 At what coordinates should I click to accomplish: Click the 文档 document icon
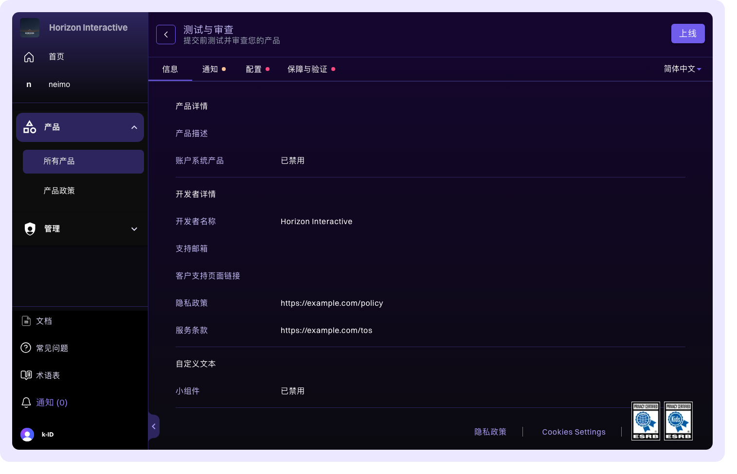(x=26, y=321)
